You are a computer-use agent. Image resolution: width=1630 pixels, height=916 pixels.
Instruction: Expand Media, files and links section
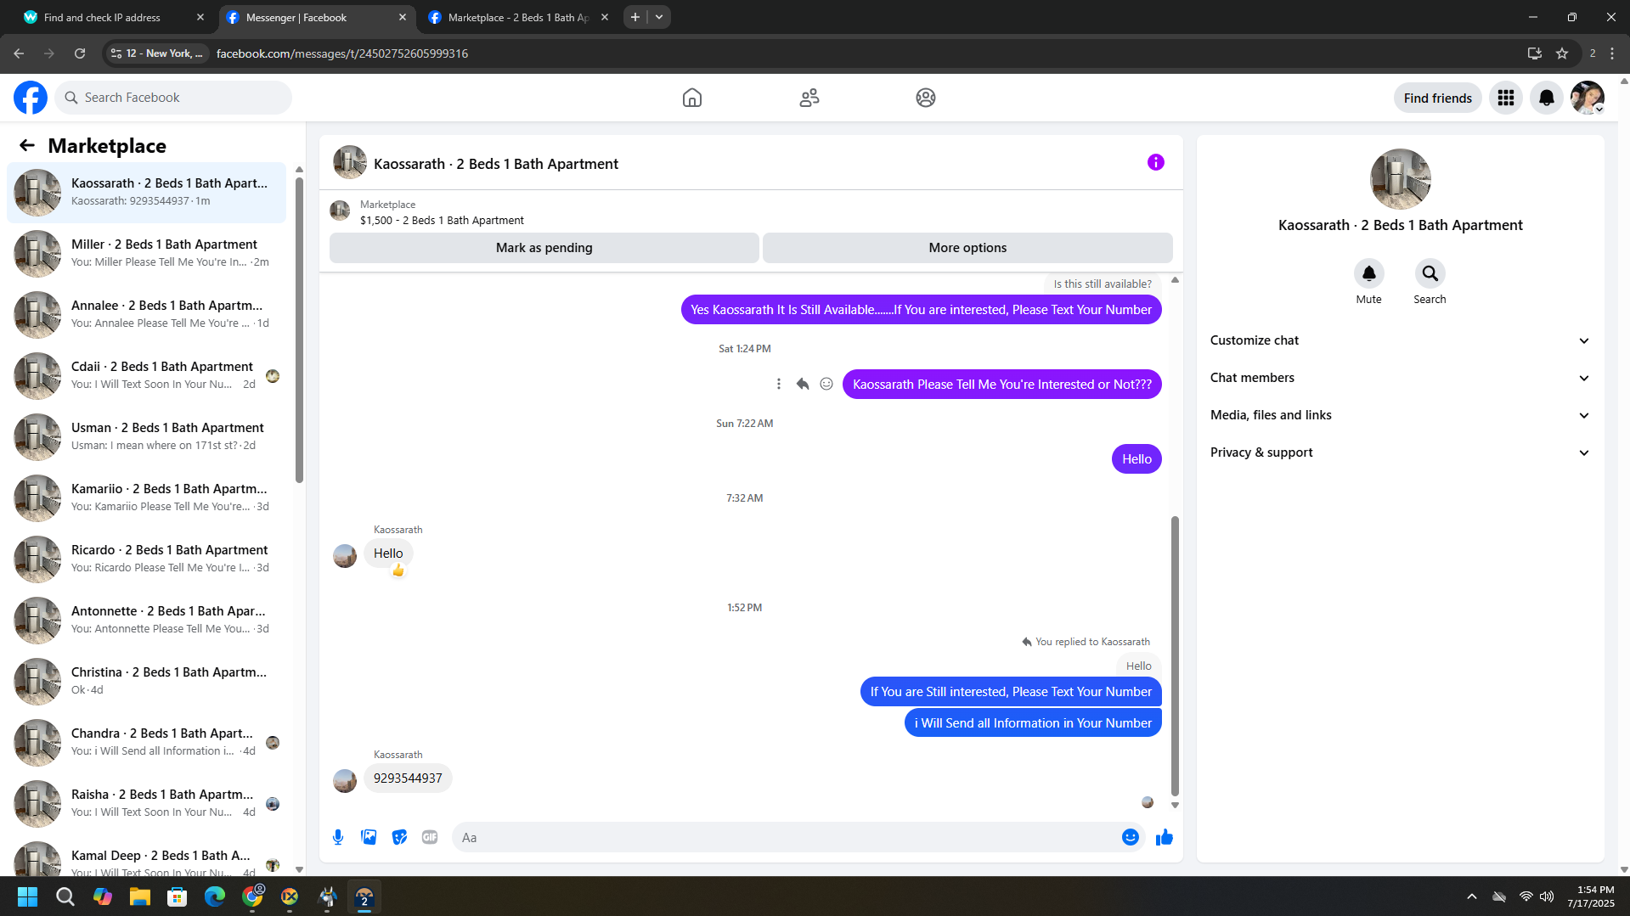point(1401,415)
